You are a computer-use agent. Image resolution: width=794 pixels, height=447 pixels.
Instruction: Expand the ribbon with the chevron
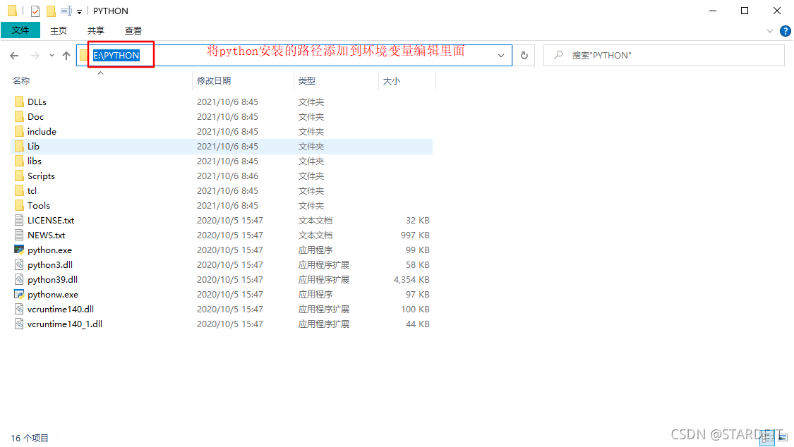[x=770, y=31]
